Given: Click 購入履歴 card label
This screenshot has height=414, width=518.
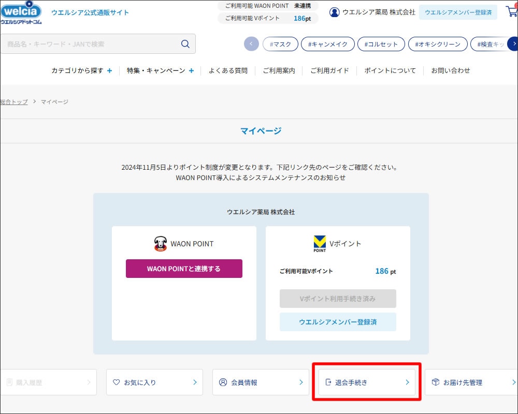Looking at the screenshot, I should coord(29,382).
